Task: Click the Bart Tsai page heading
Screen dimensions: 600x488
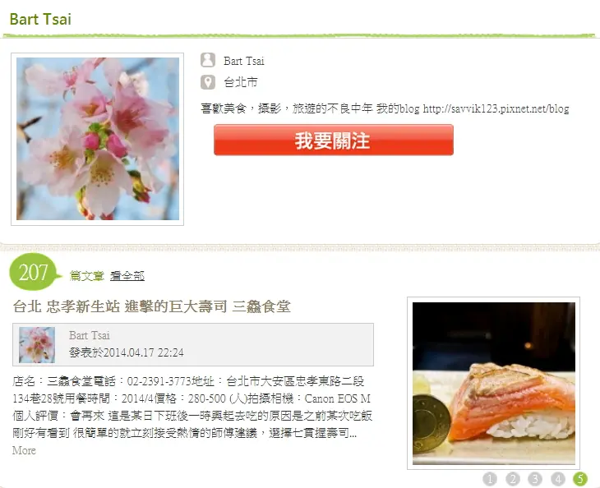Action: 40,19
